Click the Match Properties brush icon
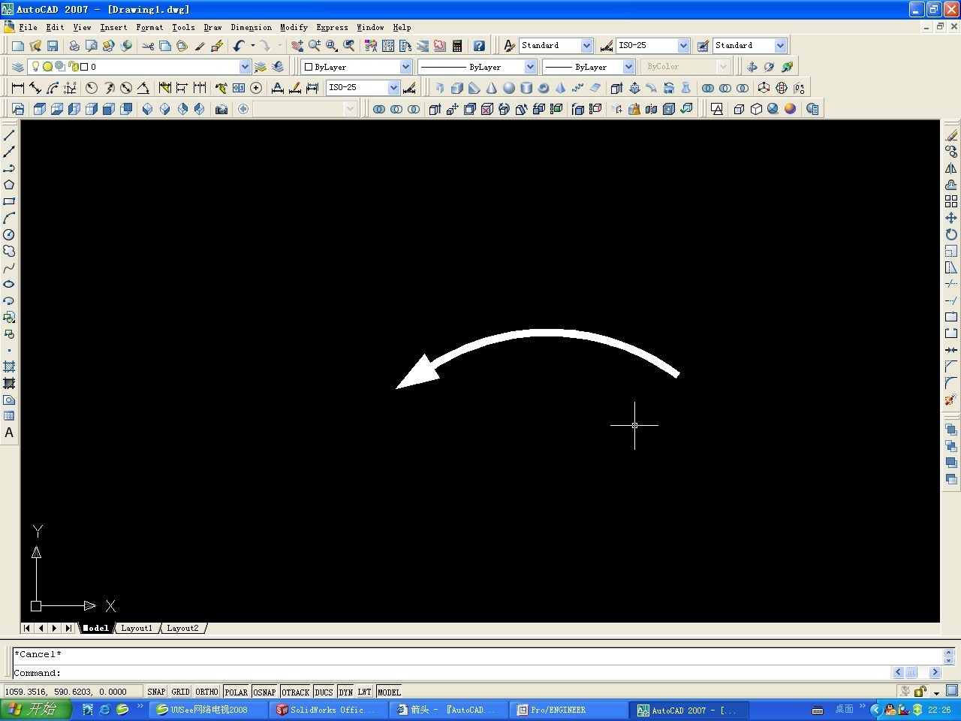This screenshot has height=721, width=961. tap(200, 46)
